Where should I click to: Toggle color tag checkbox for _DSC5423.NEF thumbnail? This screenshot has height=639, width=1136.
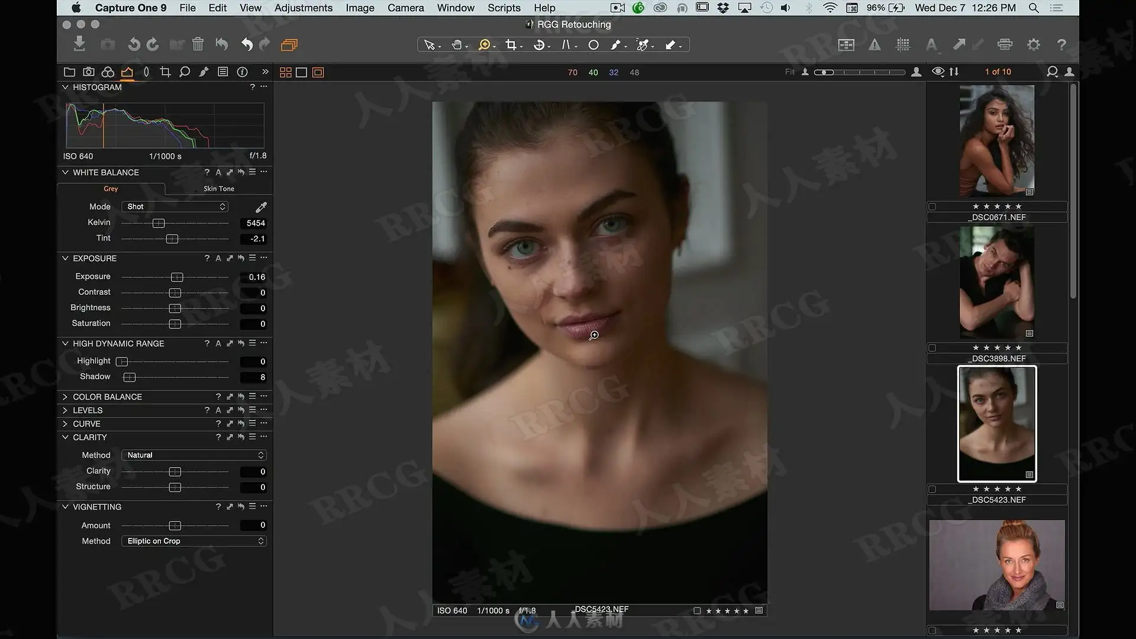932,489
